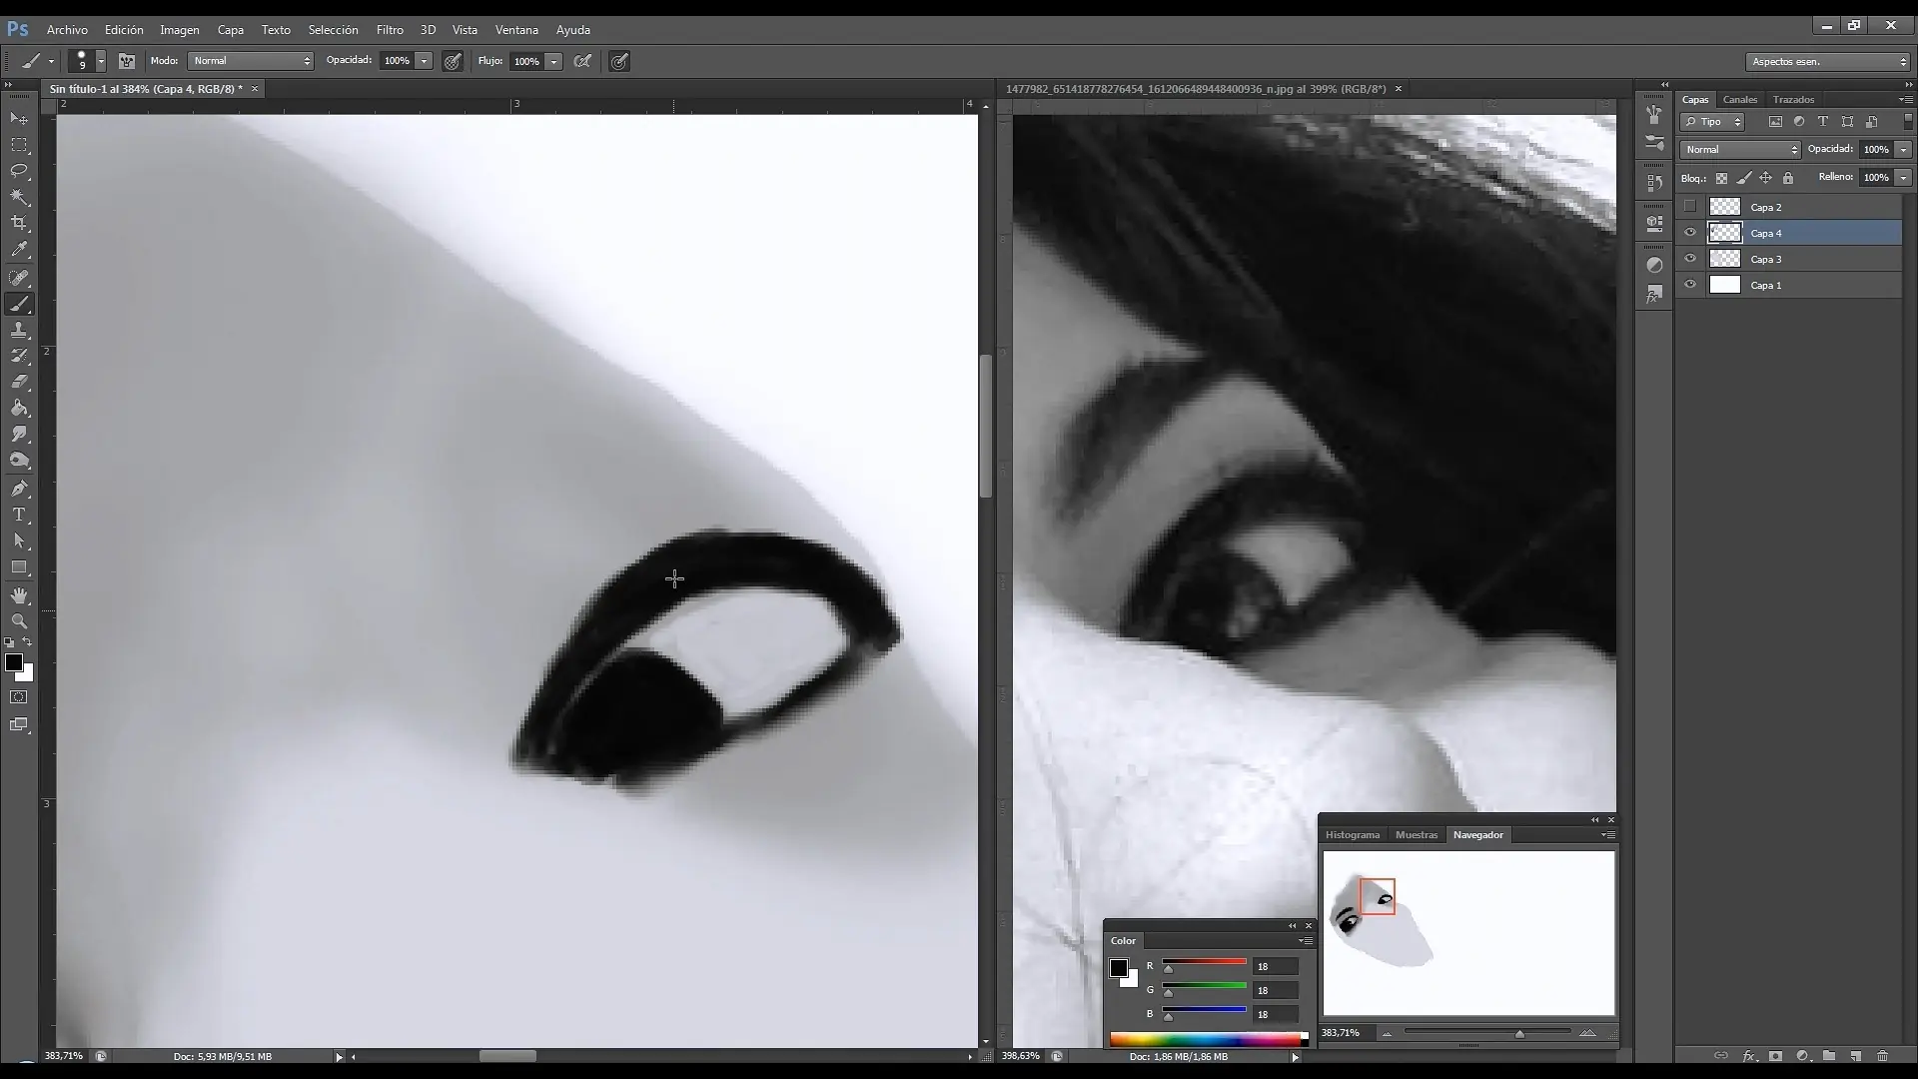
Task: Hide the Capa 4 layer
Action: pos(1690,233)
